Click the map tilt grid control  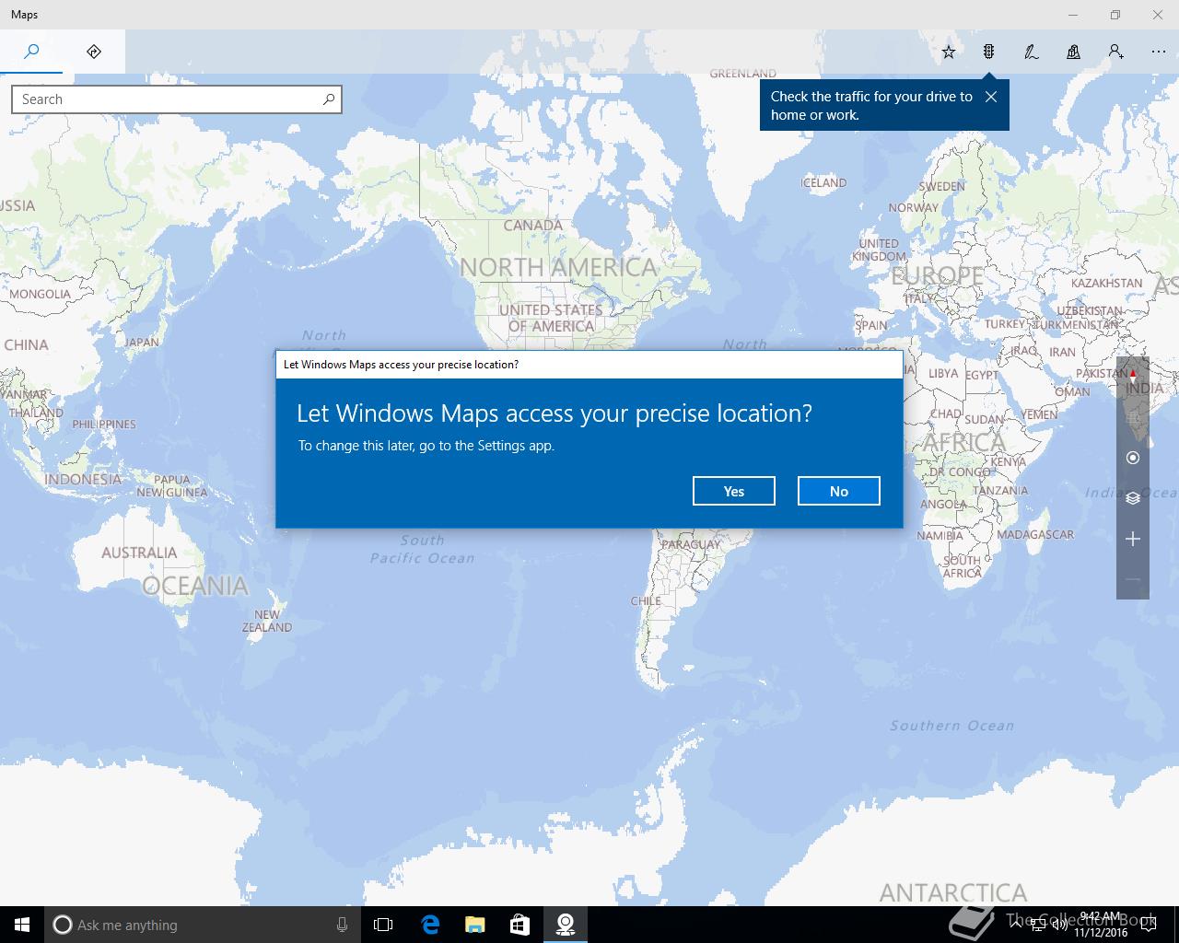point(1133,417)
